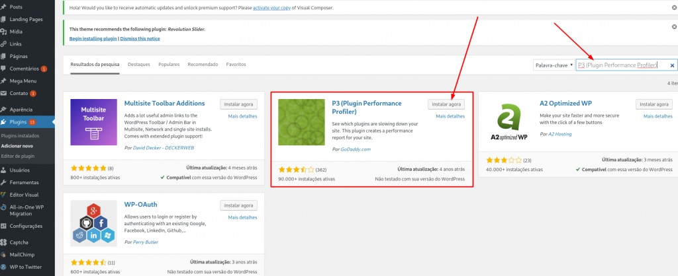678x276 pixels.
Task: Click the WP-OAuth hexagon logo thumbnail
Action: 94,223
